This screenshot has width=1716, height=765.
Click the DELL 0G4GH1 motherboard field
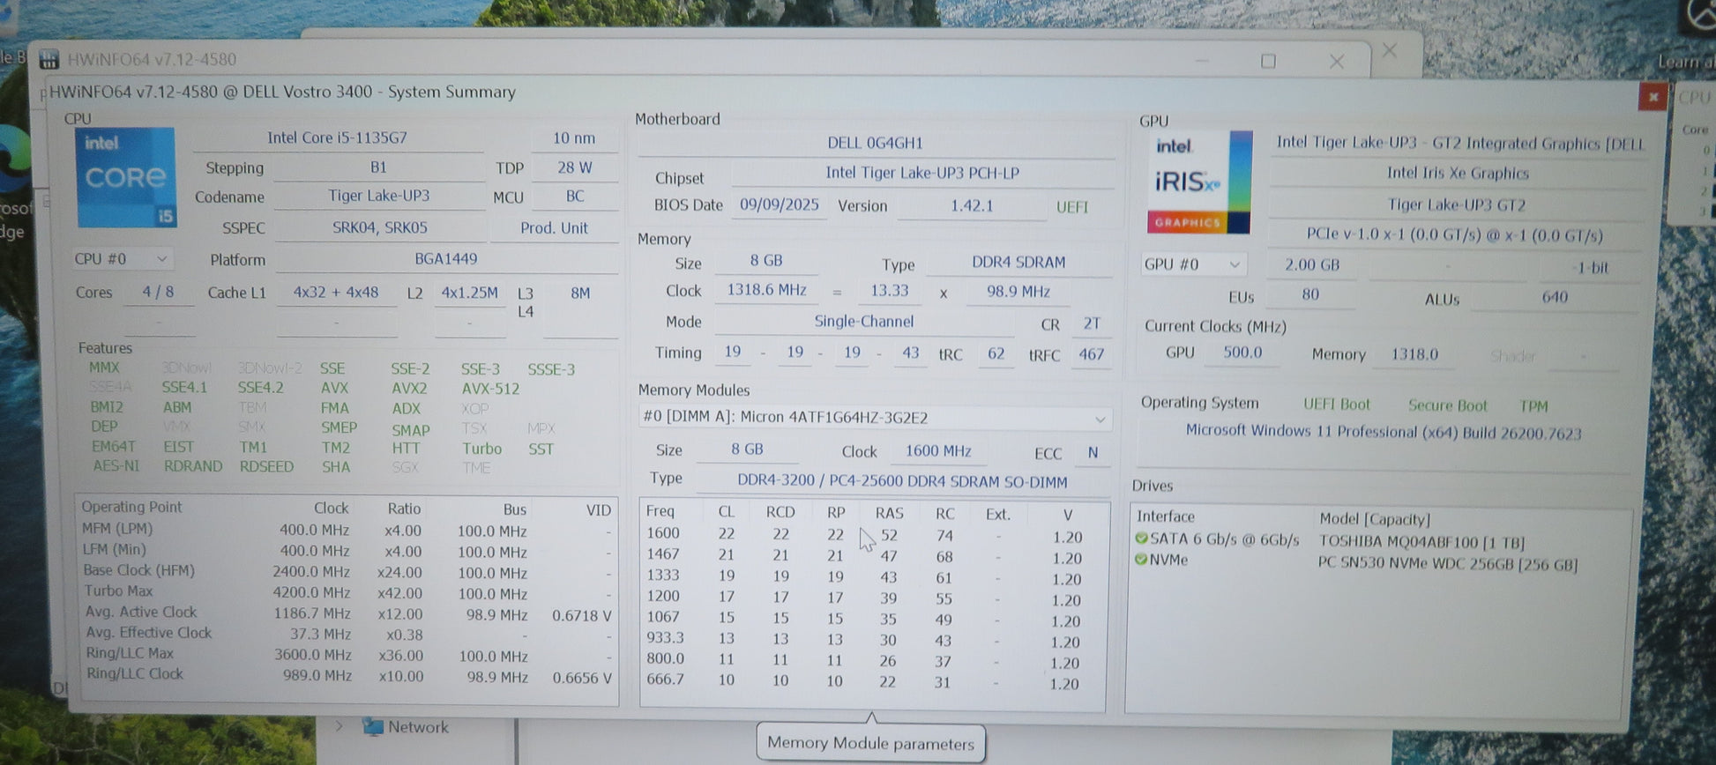pos(875,143)
